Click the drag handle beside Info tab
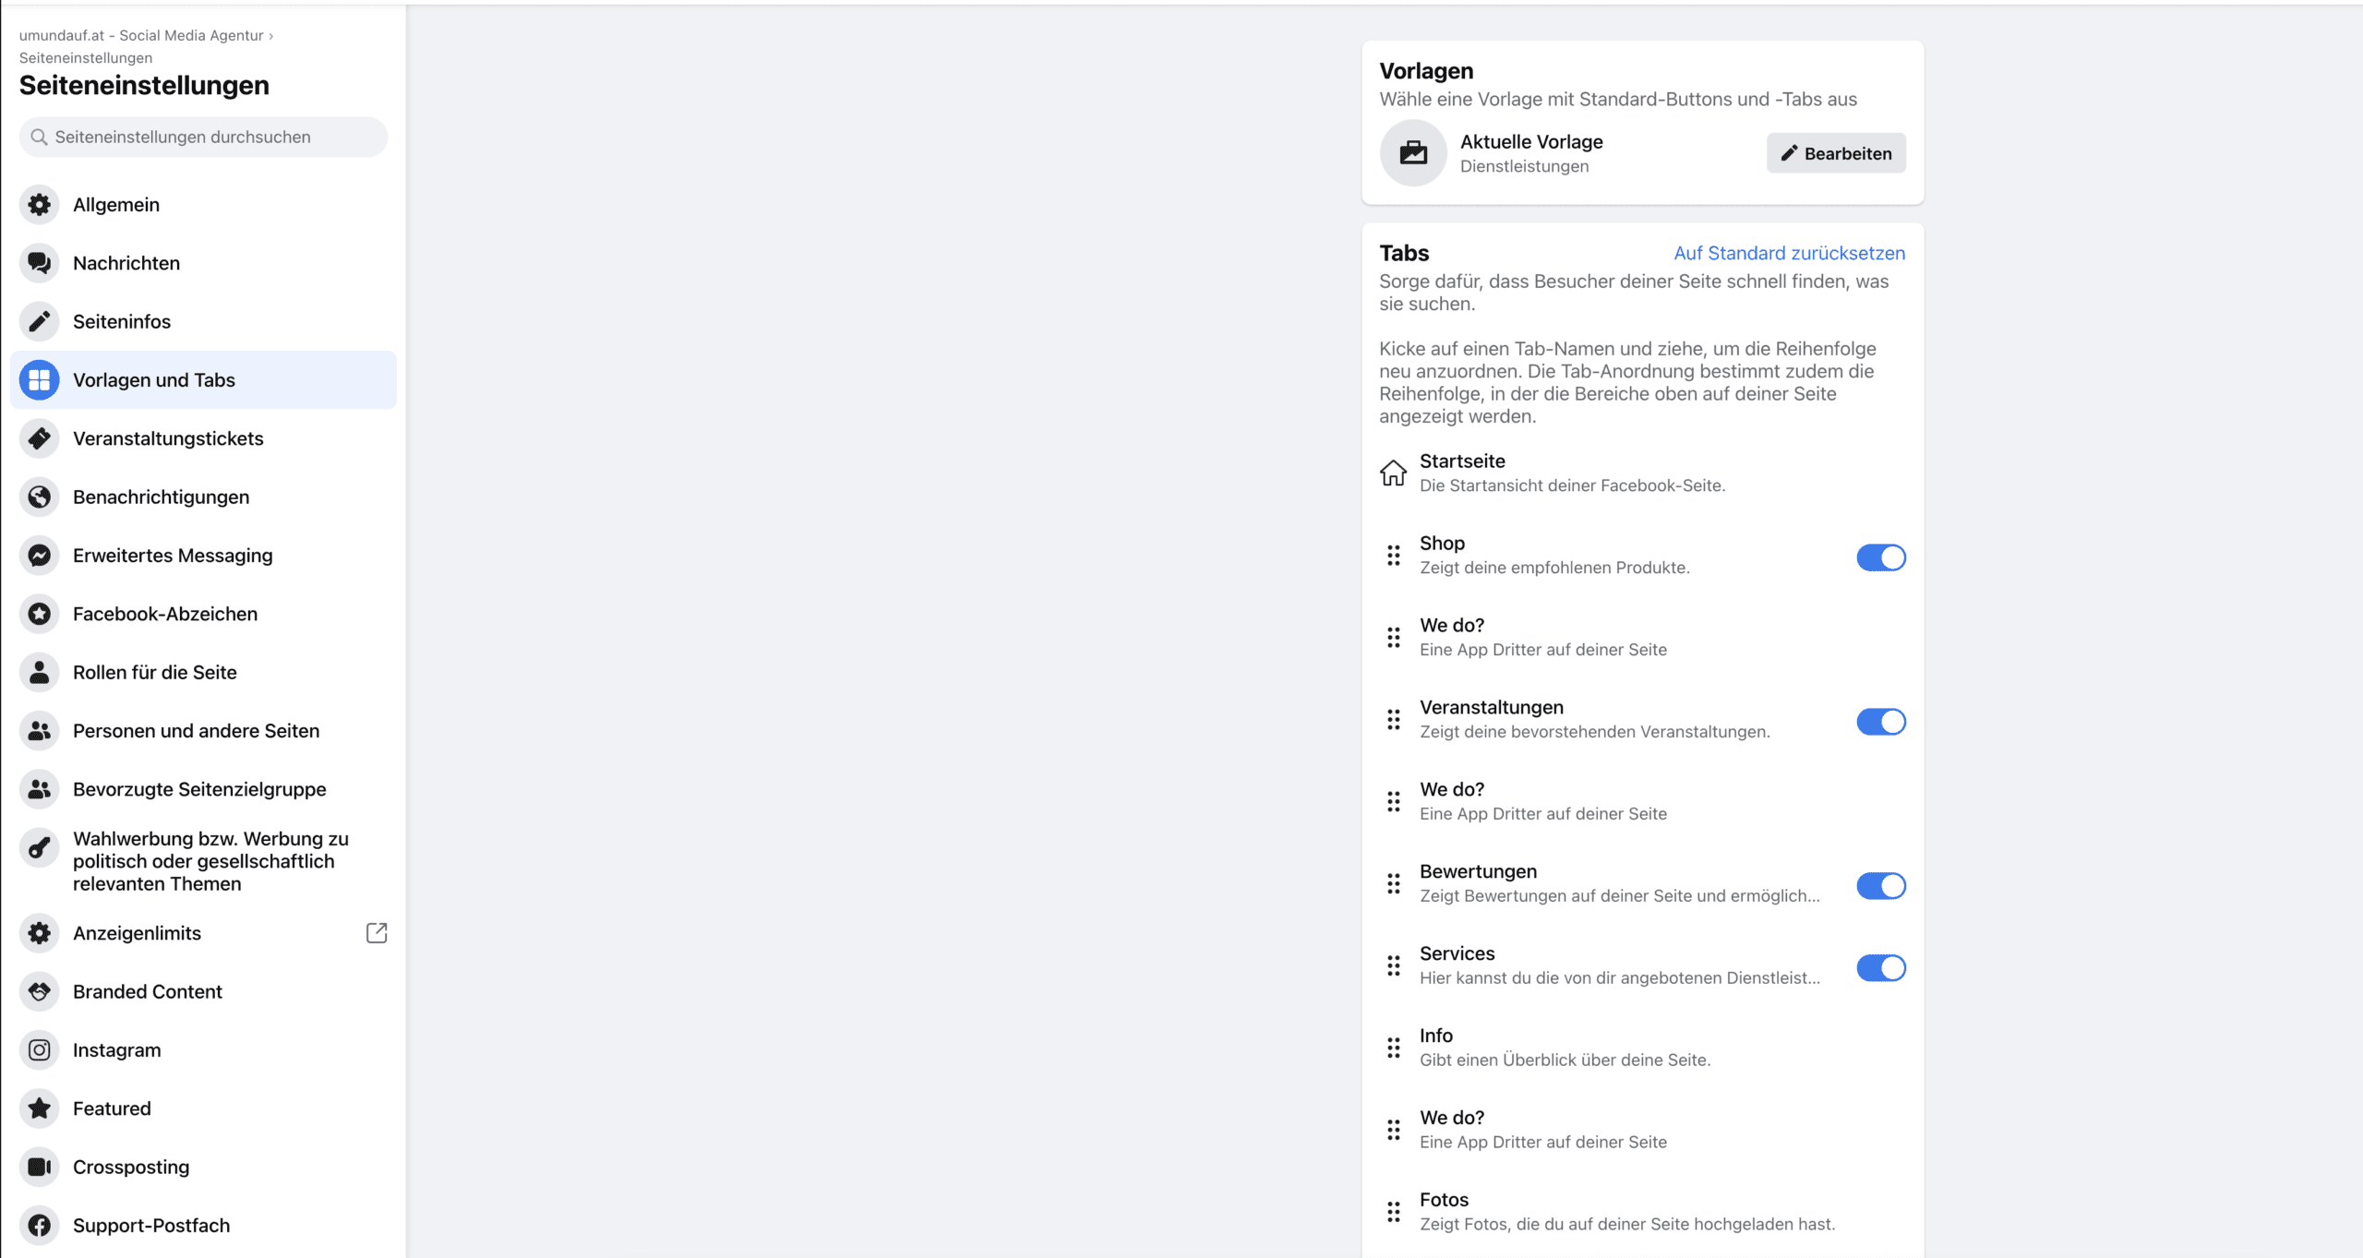The height and width of the screenshot is (1258, 2363). coord(1394,1048)
